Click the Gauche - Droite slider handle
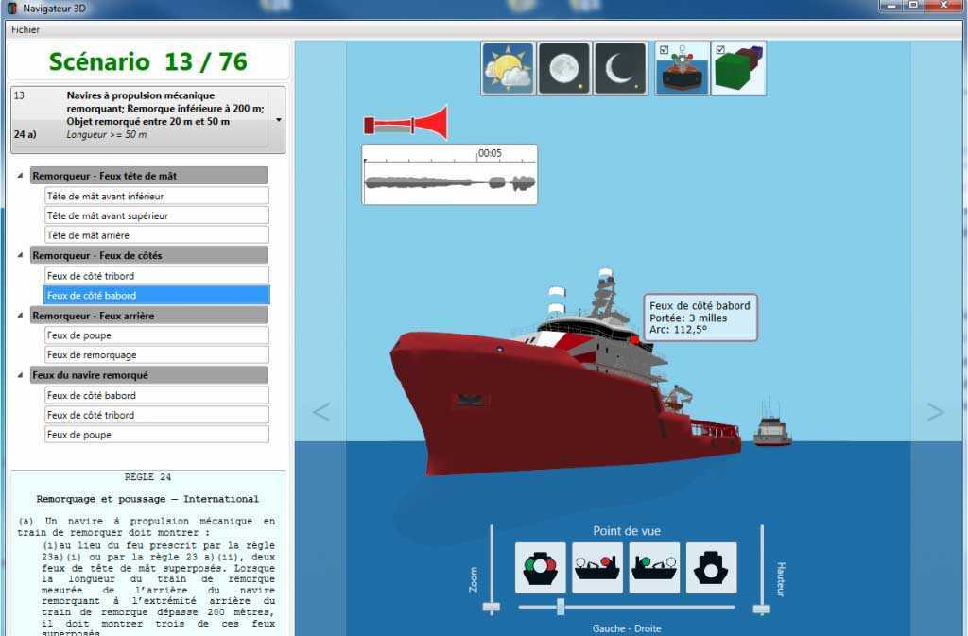This screenshot has height=636, width=968. point(561,607)
